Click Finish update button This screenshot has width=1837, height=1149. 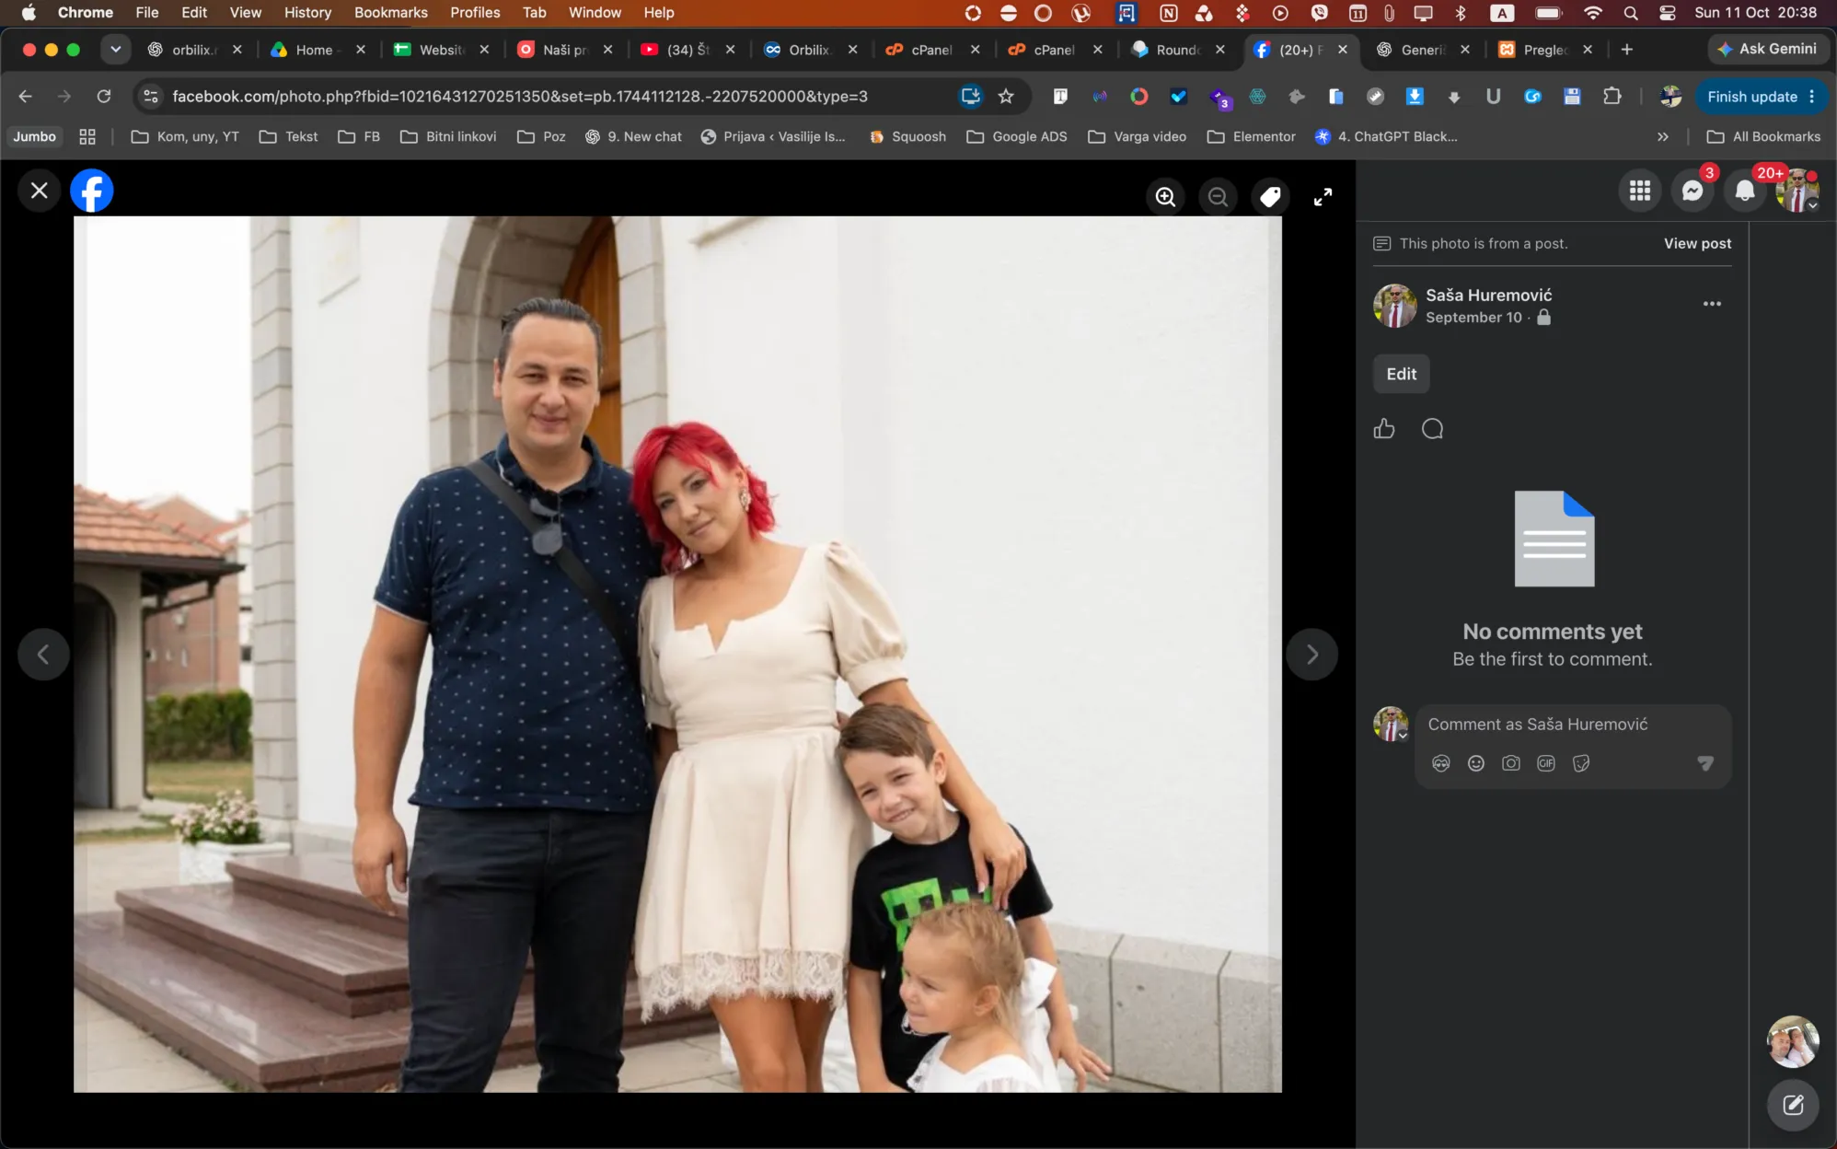tap(1761, 96)
